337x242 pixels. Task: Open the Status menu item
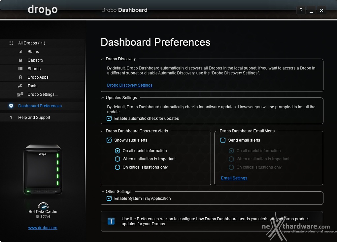click(42, 52)
